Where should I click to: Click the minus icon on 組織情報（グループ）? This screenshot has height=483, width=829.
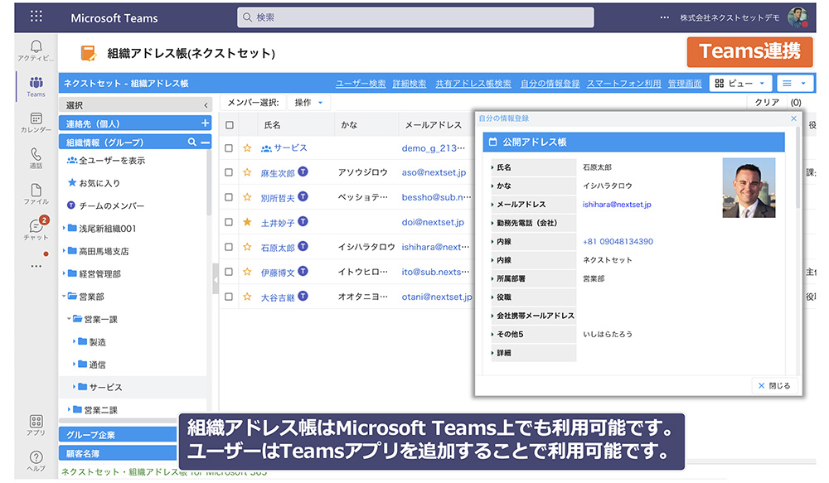click(x=205, y=142)
